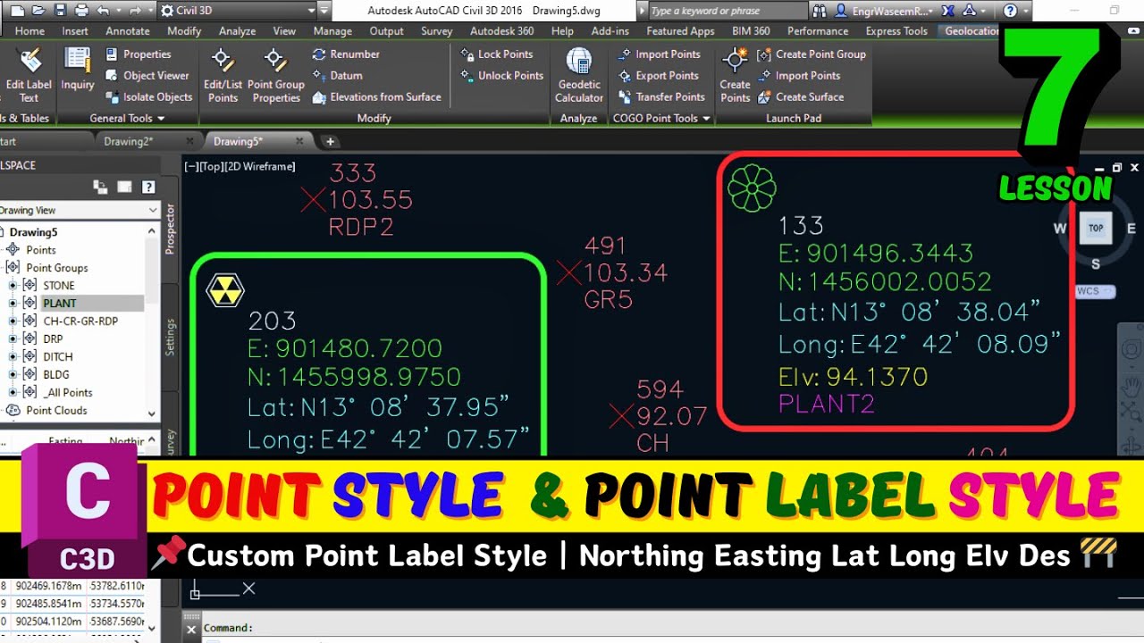Image resolution: width=1144 pixels, height=643 pixels.
Task: Click Import Points in COGO Point Tools
Action: tap(659, 54)
